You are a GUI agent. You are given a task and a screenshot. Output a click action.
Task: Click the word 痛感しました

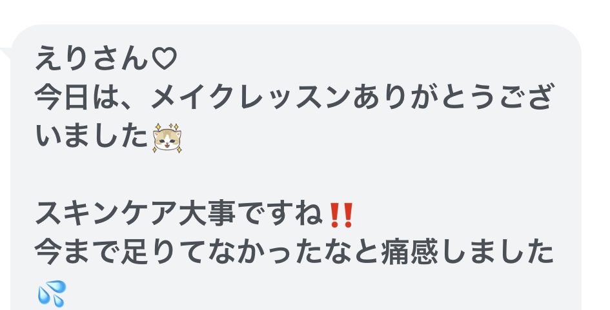[467, 253]
